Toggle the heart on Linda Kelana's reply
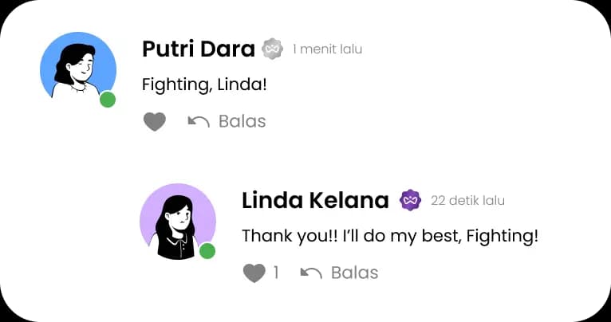Image resolution: width=611 pixels, height=322 pixels. point(254,273)
